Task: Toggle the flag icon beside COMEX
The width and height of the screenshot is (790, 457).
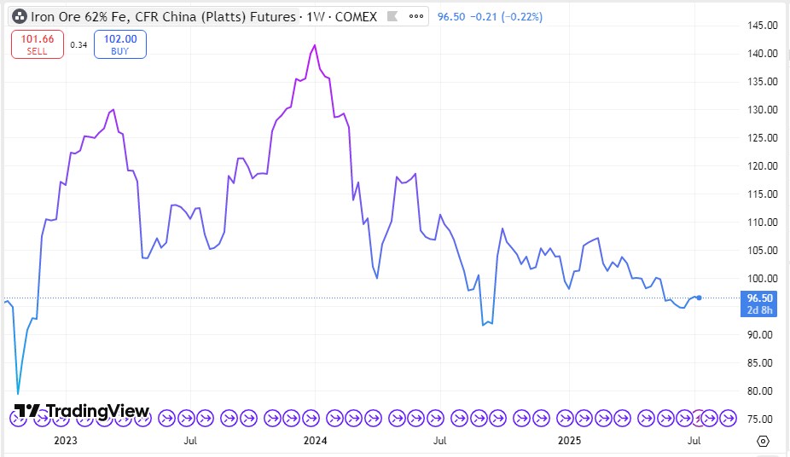Action: [x=392, y=17]
